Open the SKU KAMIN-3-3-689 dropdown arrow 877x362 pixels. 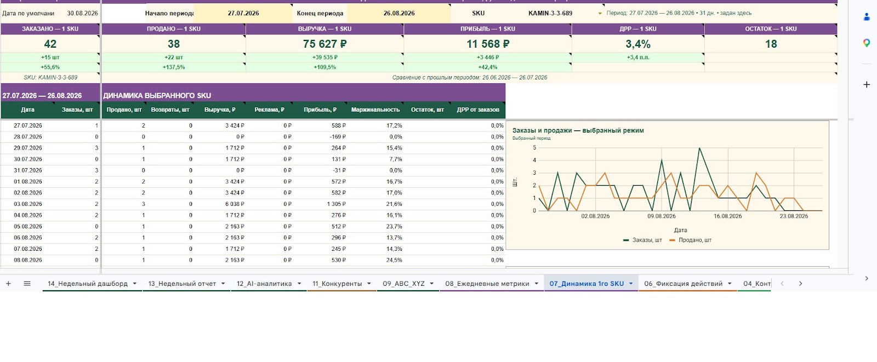click(600, 13)
